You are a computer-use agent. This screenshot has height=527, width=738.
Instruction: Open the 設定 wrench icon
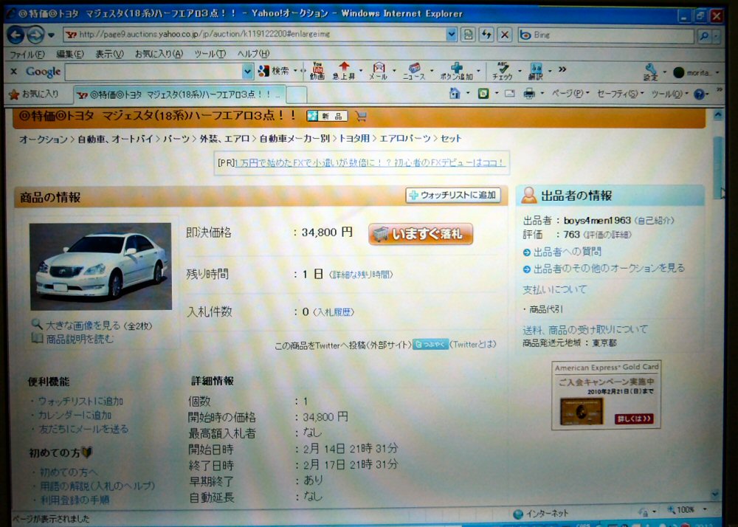coord(650,72)
